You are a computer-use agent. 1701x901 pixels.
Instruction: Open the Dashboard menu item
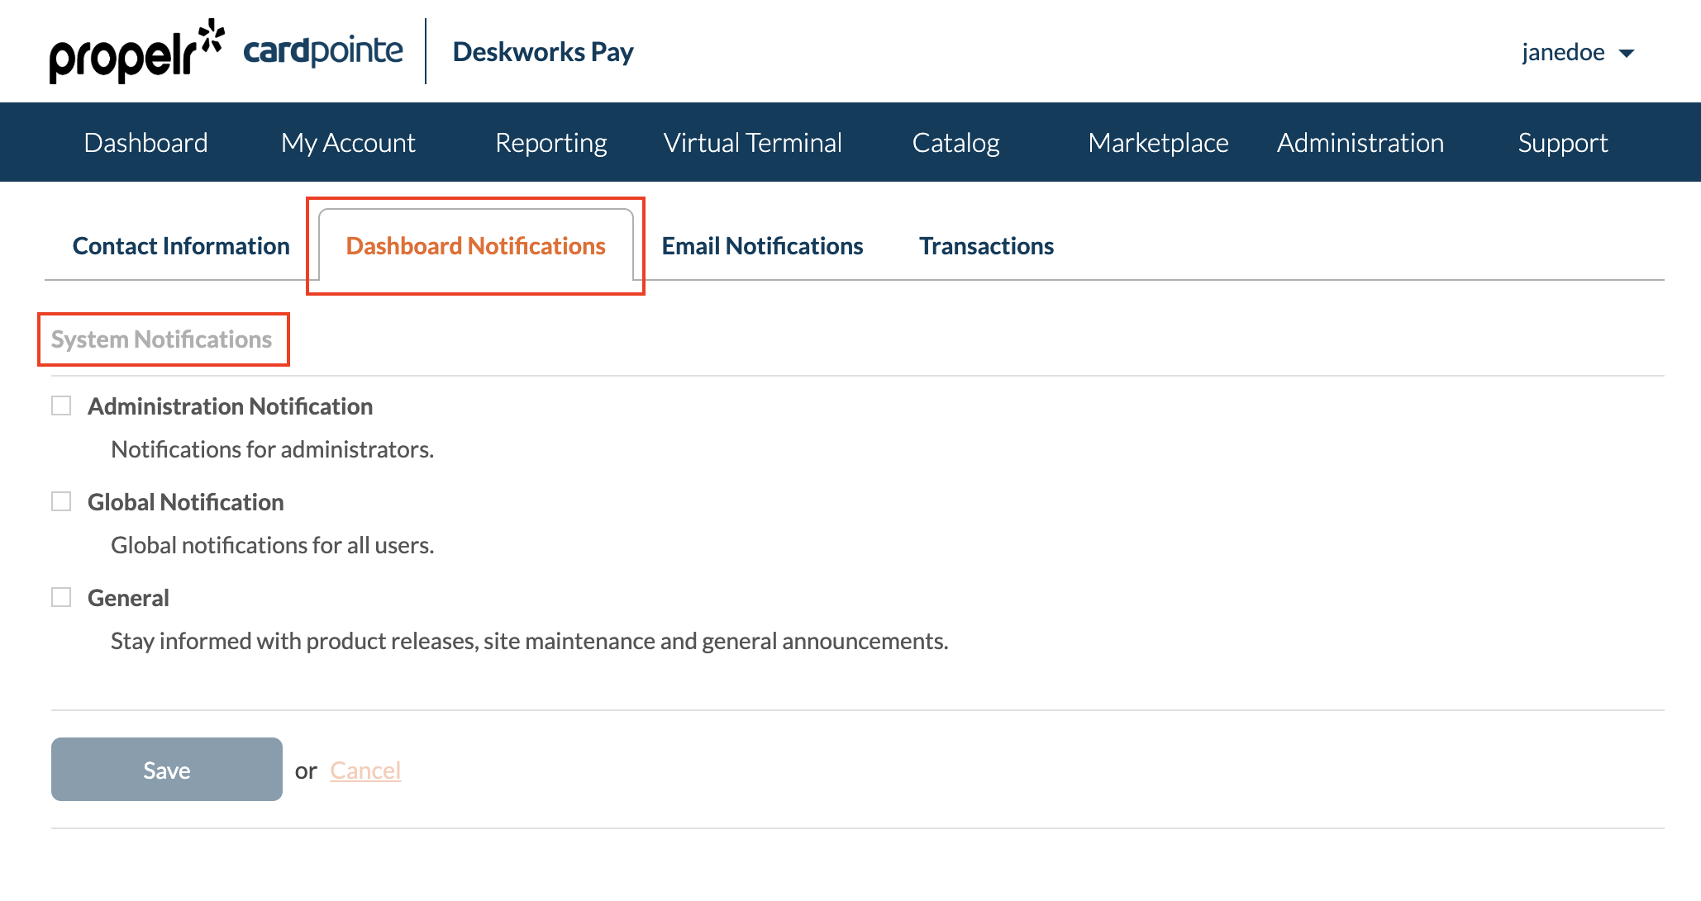pos(145,143)
